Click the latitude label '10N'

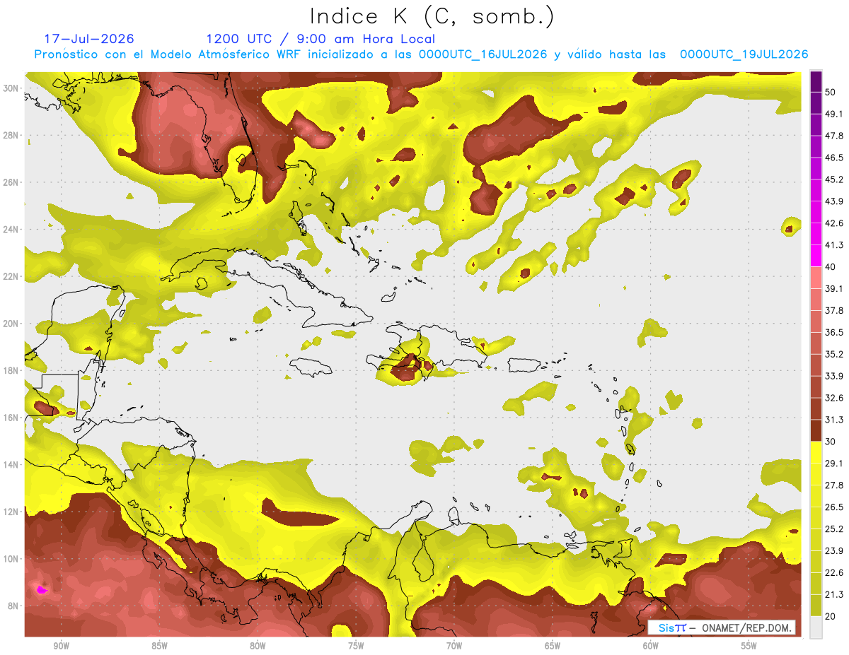pos(11,559)
